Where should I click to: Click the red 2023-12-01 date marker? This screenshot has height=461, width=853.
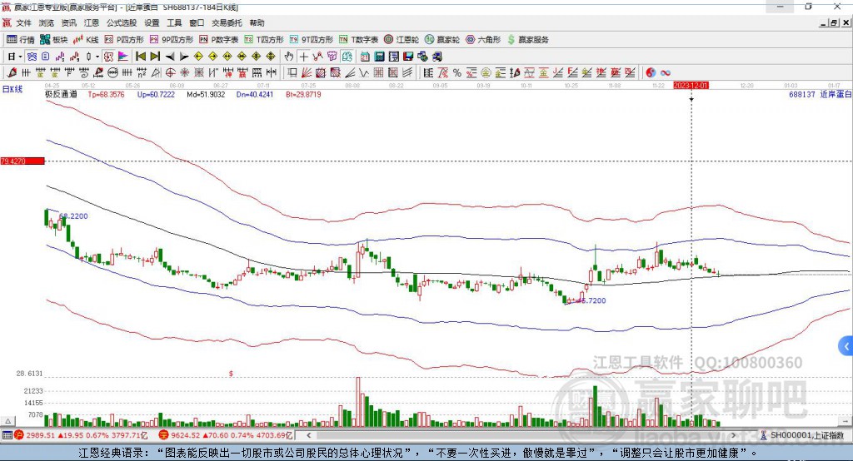691,86
